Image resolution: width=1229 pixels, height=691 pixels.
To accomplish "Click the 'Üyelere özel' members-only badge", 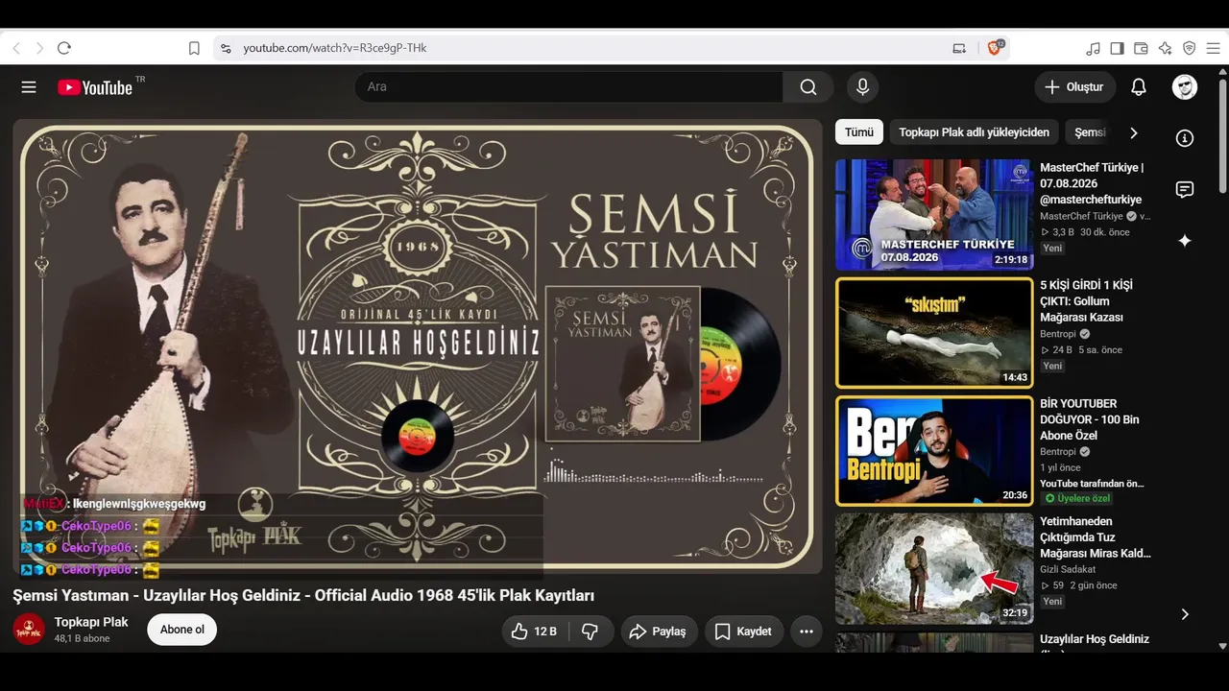I will tap(1077, 499).
